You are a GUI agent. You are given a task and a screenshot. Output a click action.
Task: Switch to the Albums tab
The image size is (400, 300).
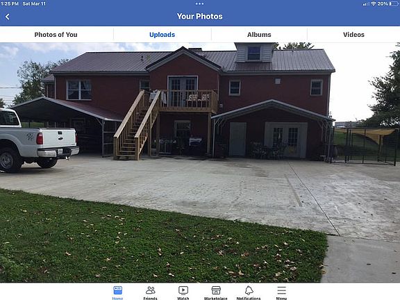(x=259, y=35)
